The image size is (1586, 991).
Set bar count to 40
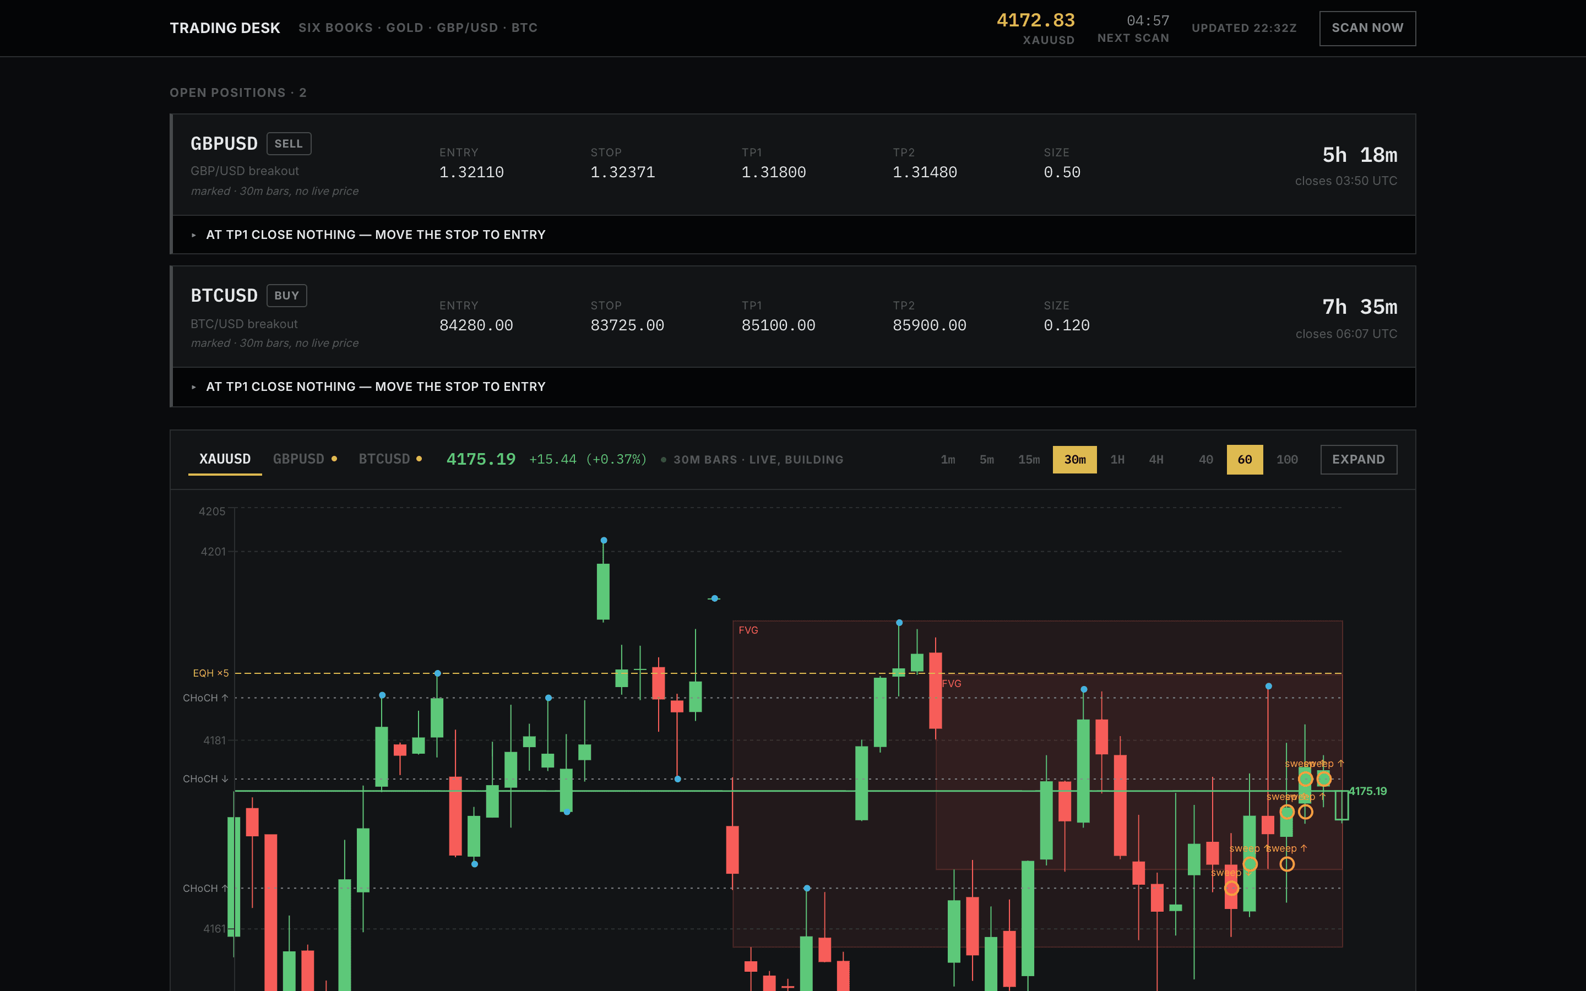click(1205, 460)
